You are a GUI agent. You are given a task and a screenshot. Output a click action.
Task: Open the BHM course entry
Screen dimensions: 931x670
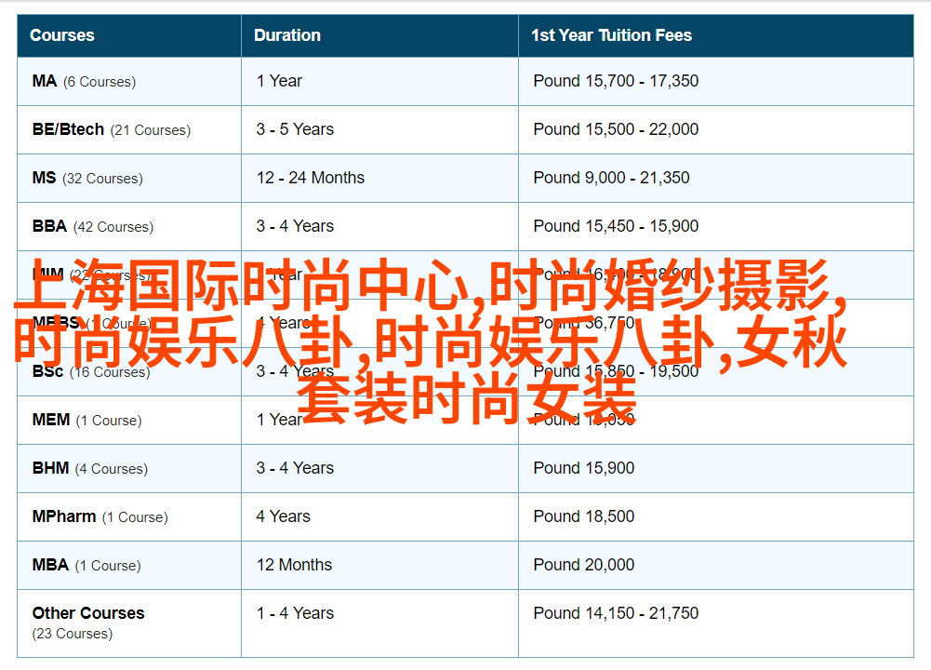(50, 468)
